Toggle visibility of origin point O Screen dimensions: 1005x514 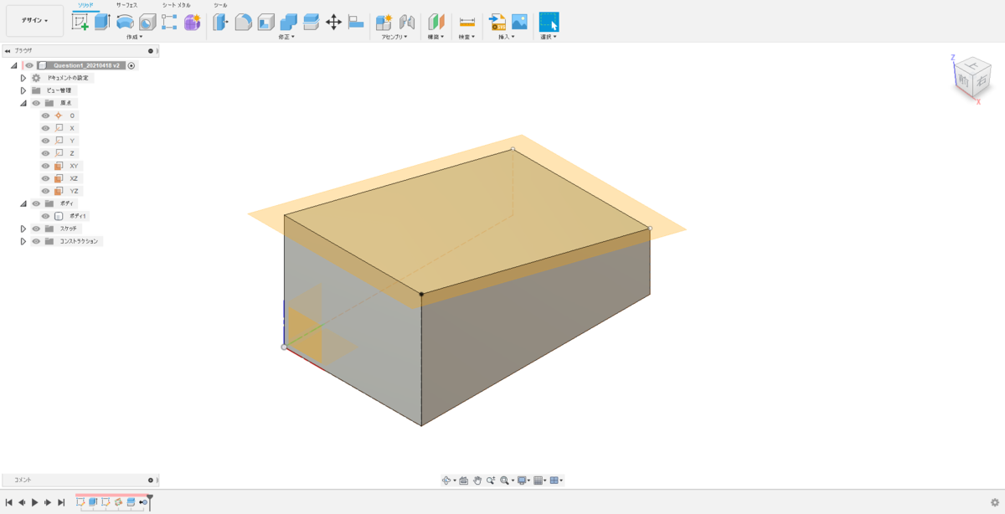click(x=46, y=116)
